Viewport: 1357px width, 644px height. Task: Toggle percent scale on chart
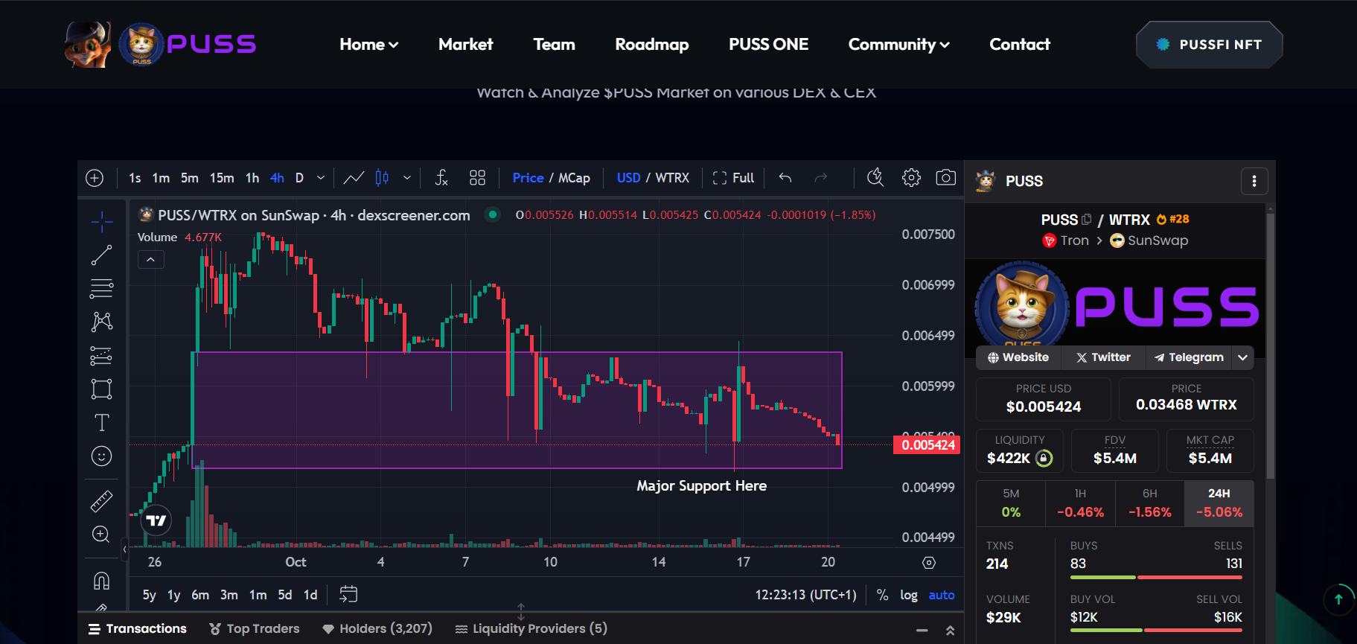pyautogui.click(x=882, y=595)
